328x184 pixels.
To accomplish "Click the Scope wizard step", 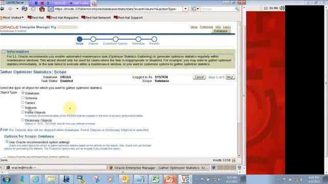I will coord(79,39).
